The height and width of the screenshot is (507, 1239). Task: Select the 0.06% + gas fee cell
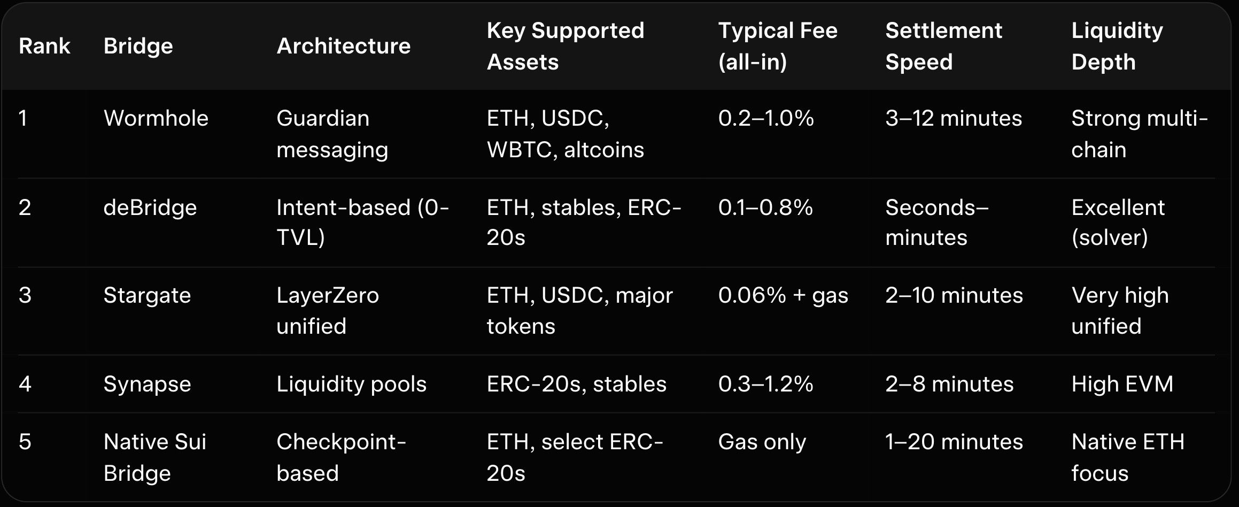(783, 295)
